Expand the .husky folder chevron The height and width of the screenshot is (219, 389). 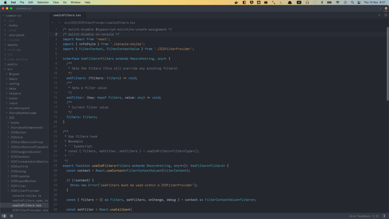point(5,25)
